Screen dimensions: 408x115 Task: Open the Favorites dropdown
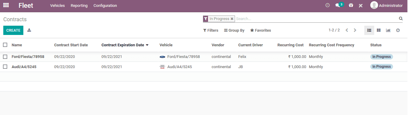tap(261, 30)
